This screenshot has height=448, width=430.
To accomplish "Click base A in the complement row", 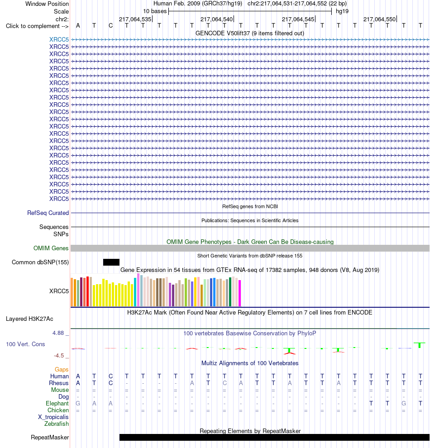I will 78,26.
